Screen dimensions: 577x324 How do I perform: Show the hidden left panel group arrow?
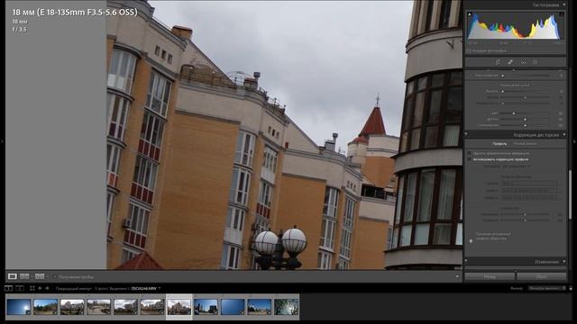click(x=2, y=141)
